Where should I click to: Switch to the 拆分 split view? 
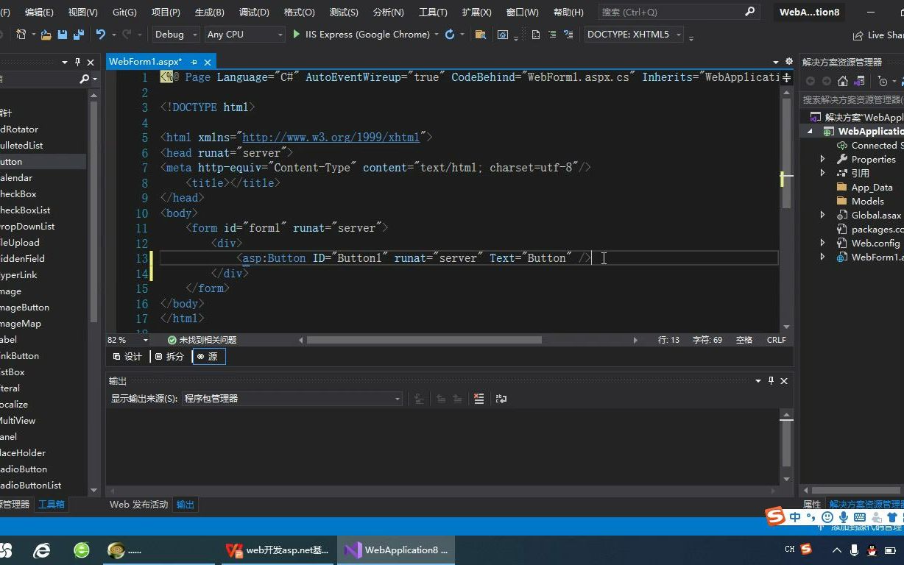(x=170, y=356)
